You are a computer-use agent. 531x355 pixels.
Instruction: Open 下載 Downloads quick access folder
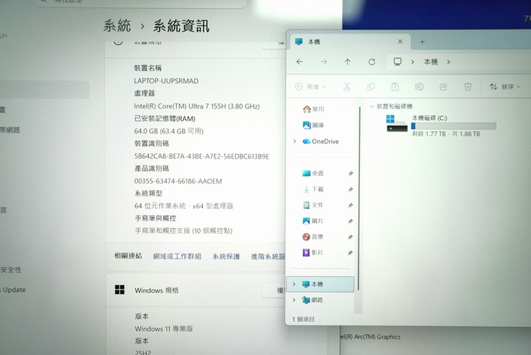[313, 189]
